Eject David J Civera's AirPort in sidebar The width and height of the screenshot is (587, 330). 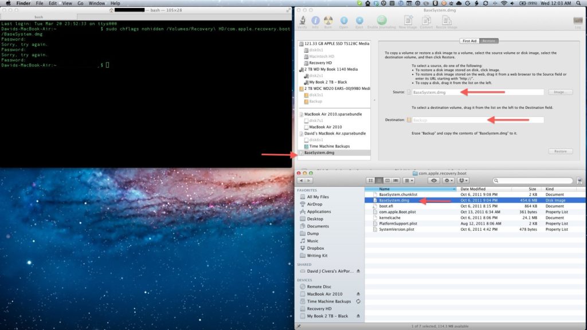point(358,271)
